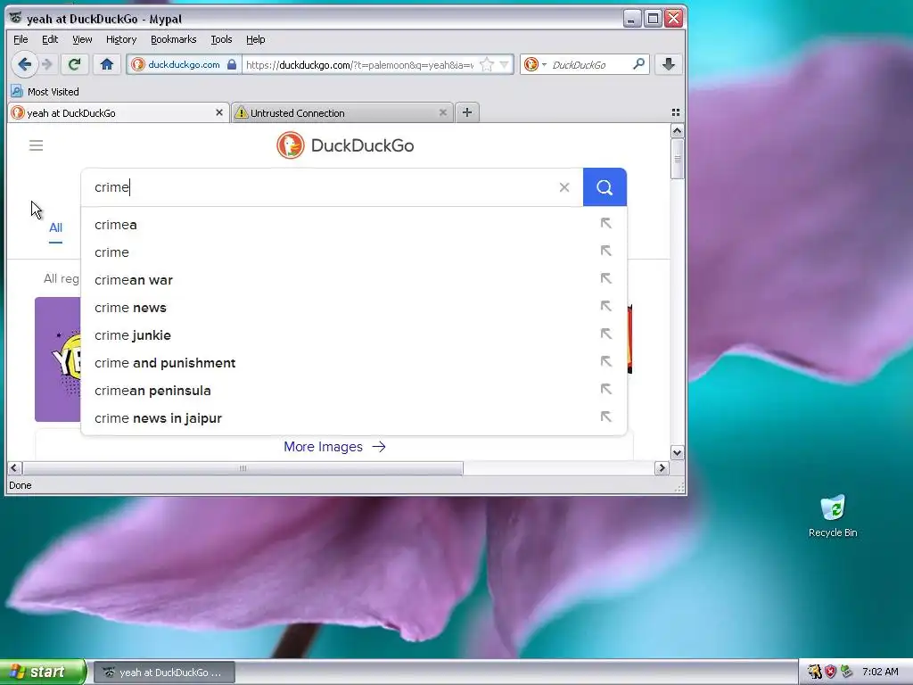
Task: Select the 'crime' suggestion
Action: pyautogui.click(x=354, y=252)
